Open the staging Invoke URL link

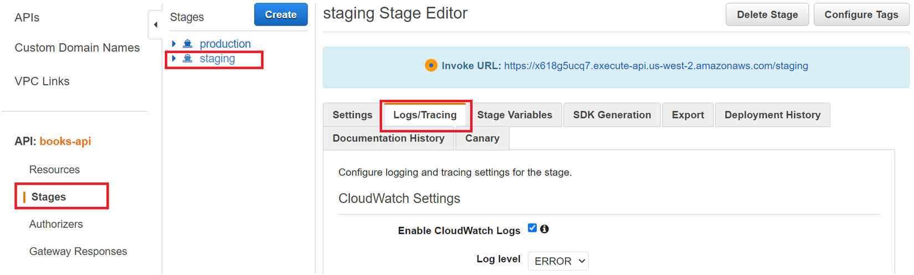pyautogui.click(x=656, y=66)
